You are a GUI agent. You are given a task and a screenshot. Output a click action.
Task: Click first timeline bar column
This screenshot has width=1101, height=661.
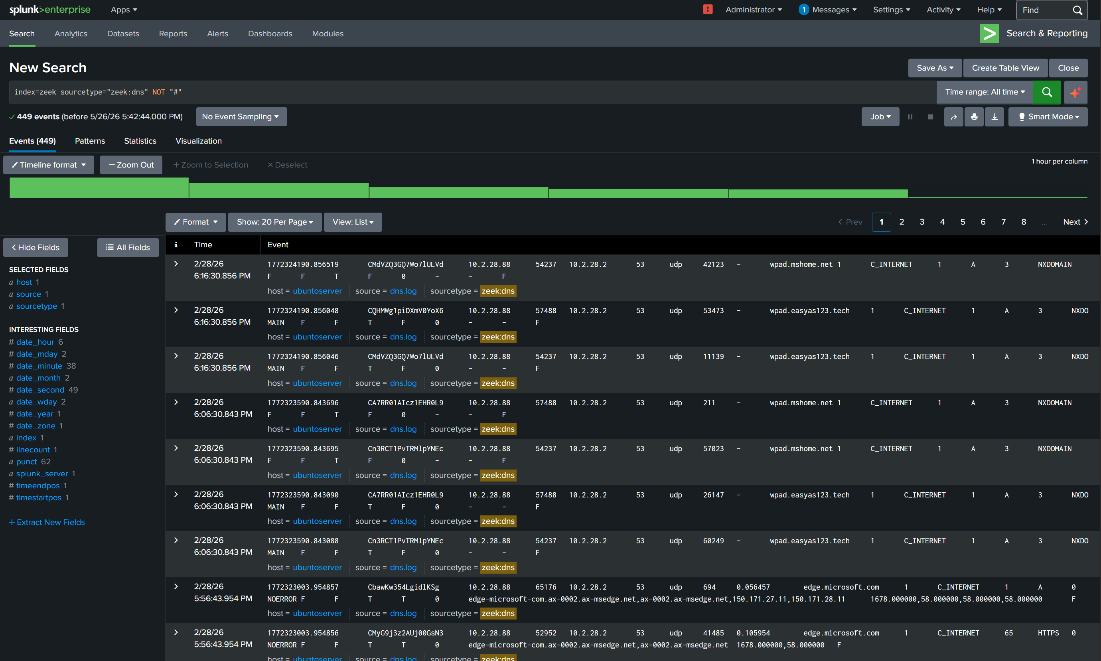99,187
